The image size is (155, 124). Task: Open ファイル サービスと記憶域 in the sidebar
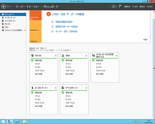pos(13,30)
